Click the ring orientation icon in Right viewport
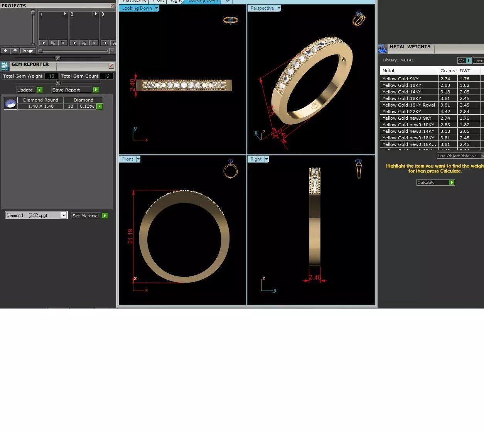This screenshot has width=484, height=432. point(359,169)
